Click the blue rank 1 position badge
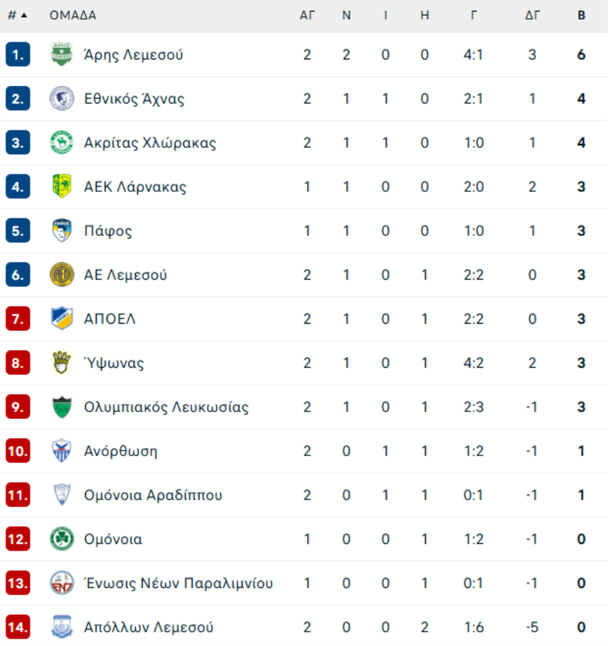 click(18, 55)
